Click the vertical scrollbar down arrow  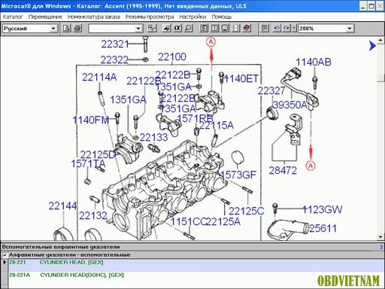tap(380, 237)
